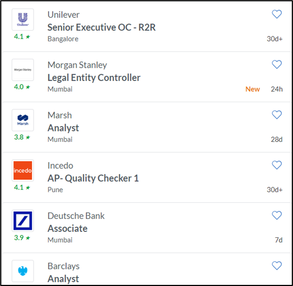The height and width of the screenshot is (286, 293).
Task: Click the Unilever company logo
Action: tap(23, 20)
